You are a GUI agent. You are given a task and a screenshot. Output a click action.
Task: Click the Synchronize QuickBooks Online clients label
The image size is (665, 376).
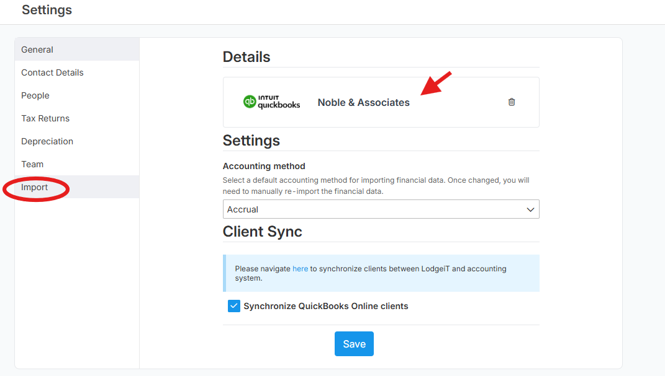[326, 306]
